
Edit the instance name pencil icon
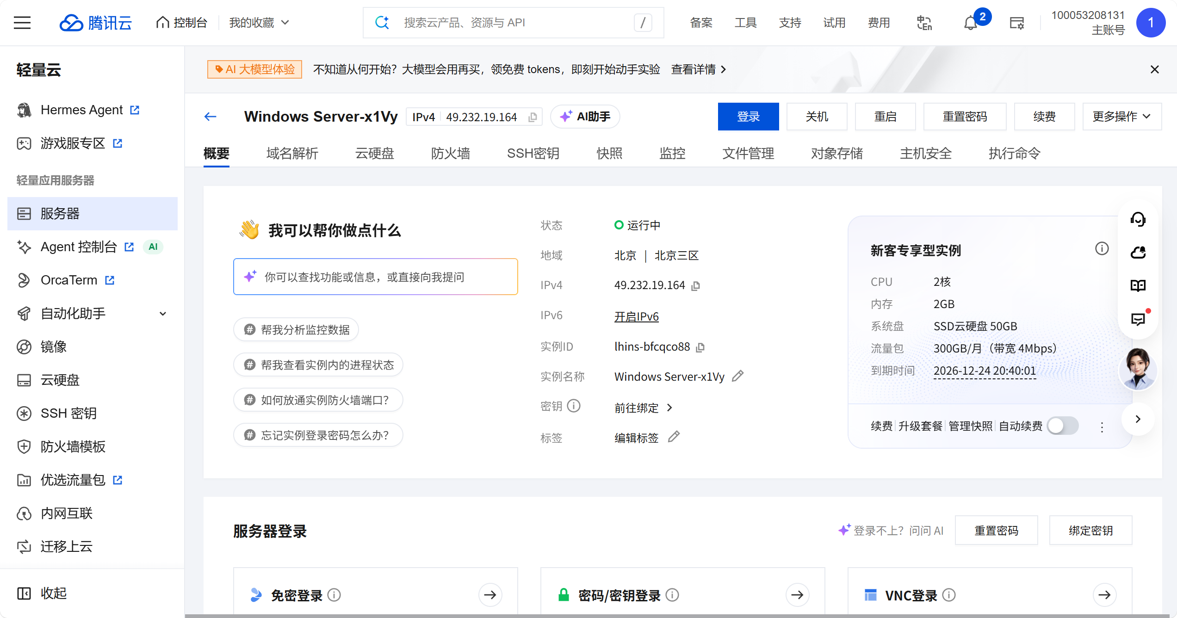(x=738, y=376)
